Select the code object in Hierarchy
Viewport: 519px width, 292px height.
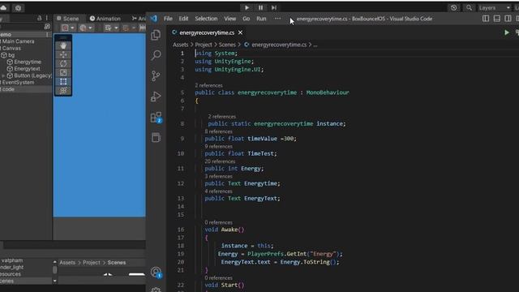8,89
